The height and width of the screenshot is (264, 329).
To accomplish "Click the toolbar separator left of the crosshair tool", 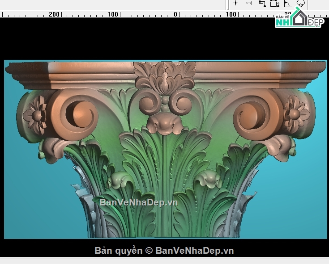I will click(x=229, y=4).
